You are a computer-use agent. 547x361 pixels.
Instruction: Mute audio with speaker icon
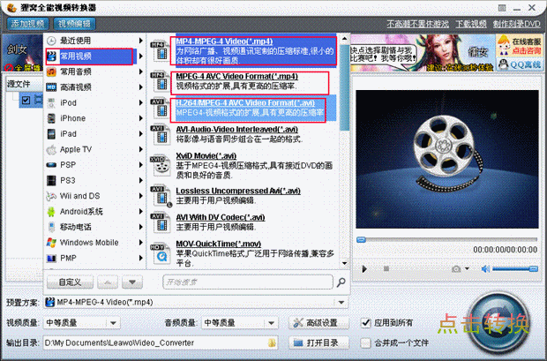click(485, 269)
